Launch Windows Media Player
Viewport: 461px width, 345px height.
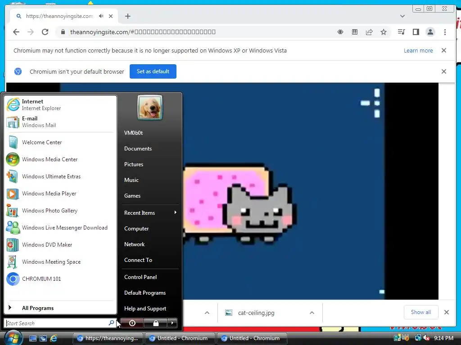tap(60, 194)
